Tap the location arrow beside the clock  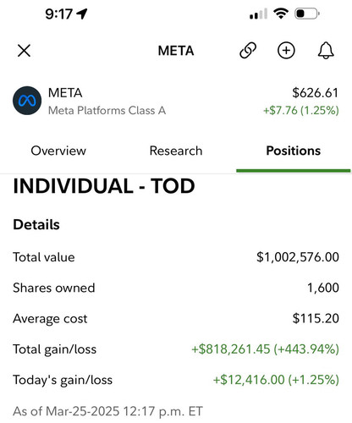pyautogui.click(x=82, y=14)
